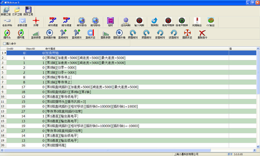
Task: Save the project using 保存工程
Action: 28,11
